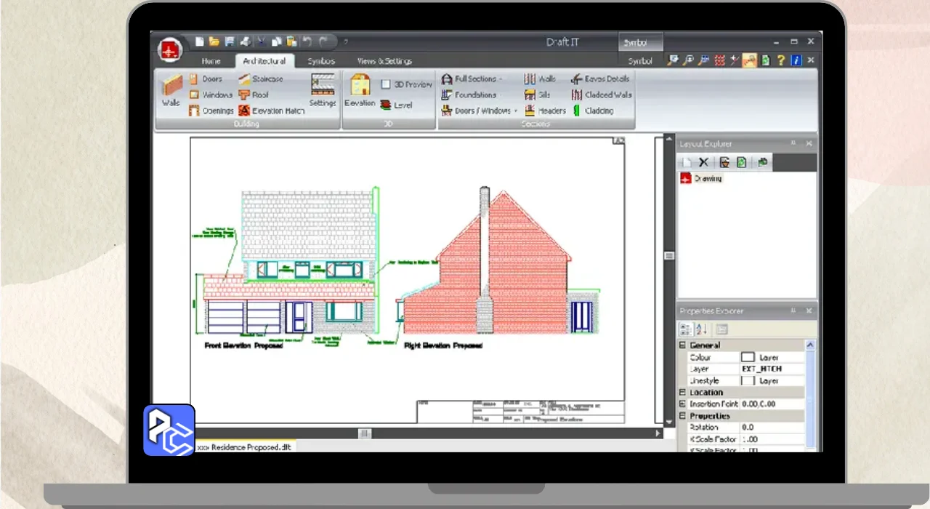
Task: Undo the last action
Action: (x=307, y=42)
